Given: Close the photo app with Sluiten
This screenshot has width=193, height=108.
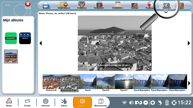Looking at the screenshot, I should 28,5.
